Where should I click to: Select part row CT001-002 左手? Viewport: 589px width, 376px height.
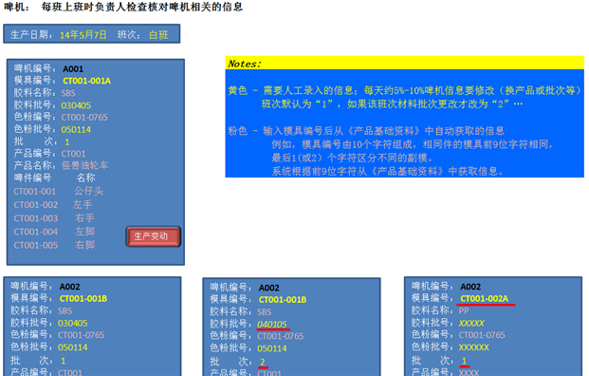coord(53,205)
